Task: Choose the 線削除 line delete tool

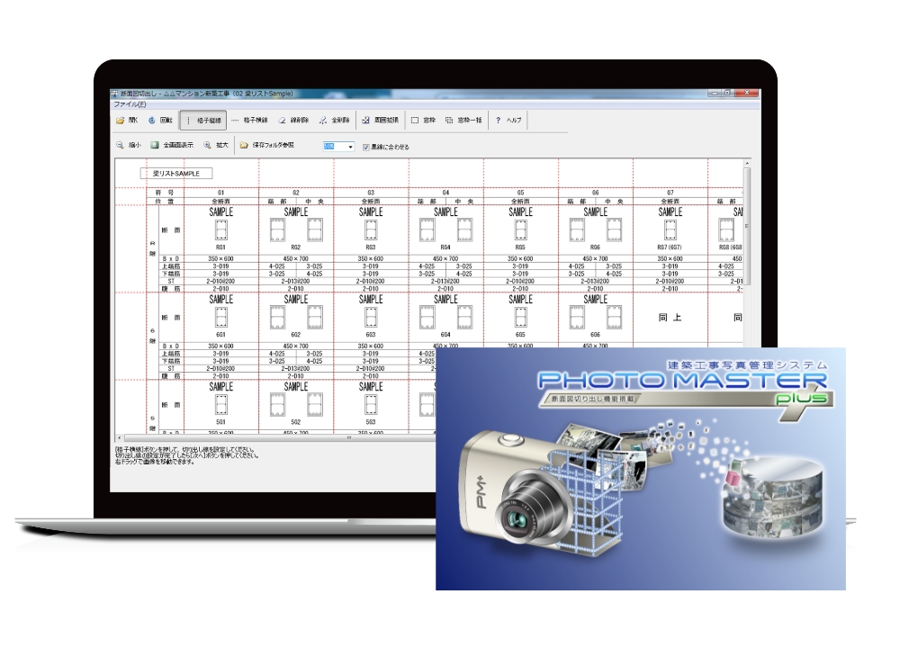Action: (x=294, y=121)
